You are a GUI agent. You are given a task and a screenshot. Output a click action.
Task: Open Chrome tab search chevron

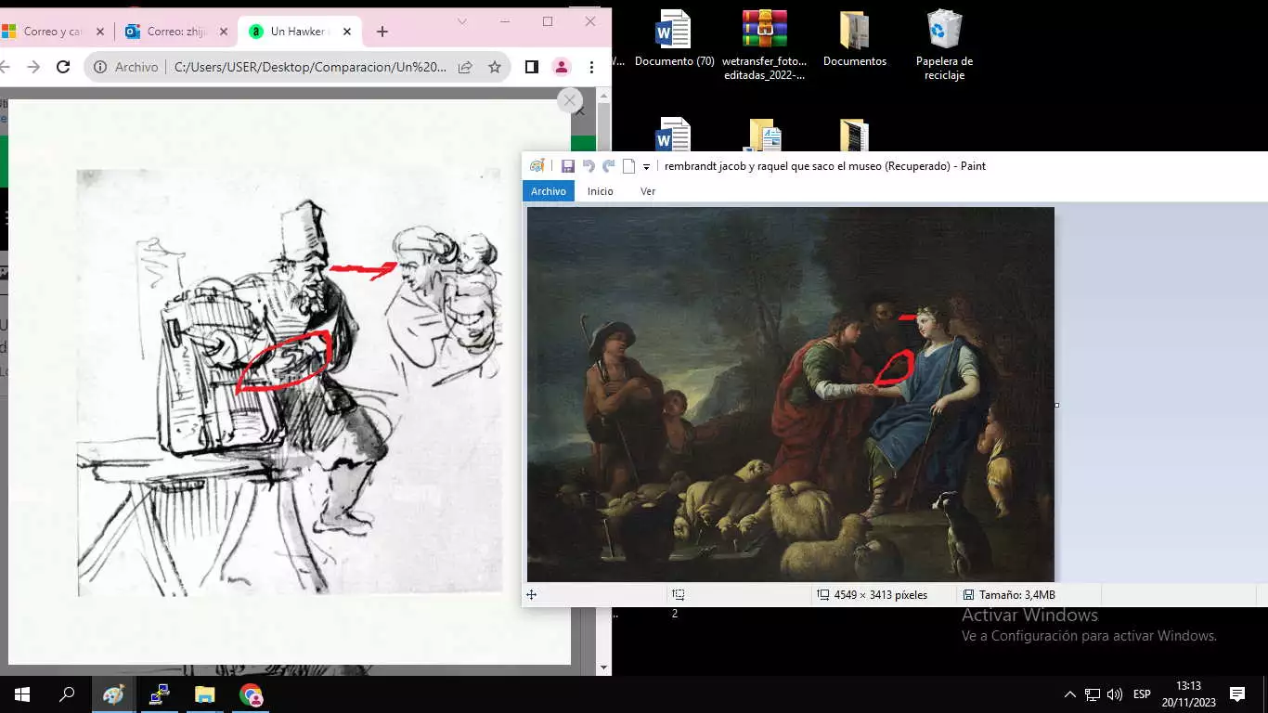462,21
